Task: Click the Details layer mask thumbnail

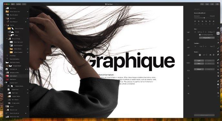Action: 13,32
